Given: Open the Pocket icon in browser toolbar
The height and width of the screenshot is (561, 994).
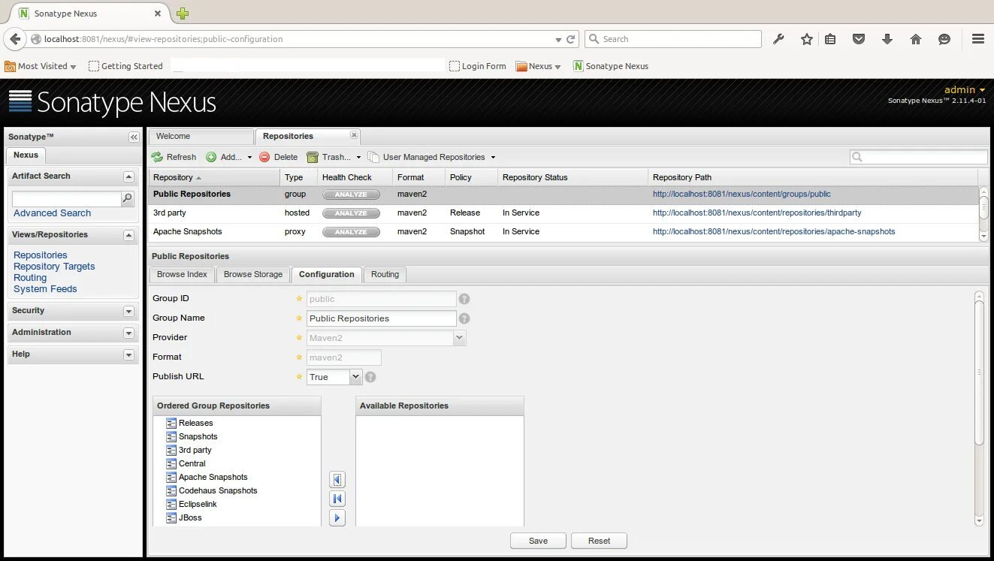Looking at the screenshot, I should (859, 39).
